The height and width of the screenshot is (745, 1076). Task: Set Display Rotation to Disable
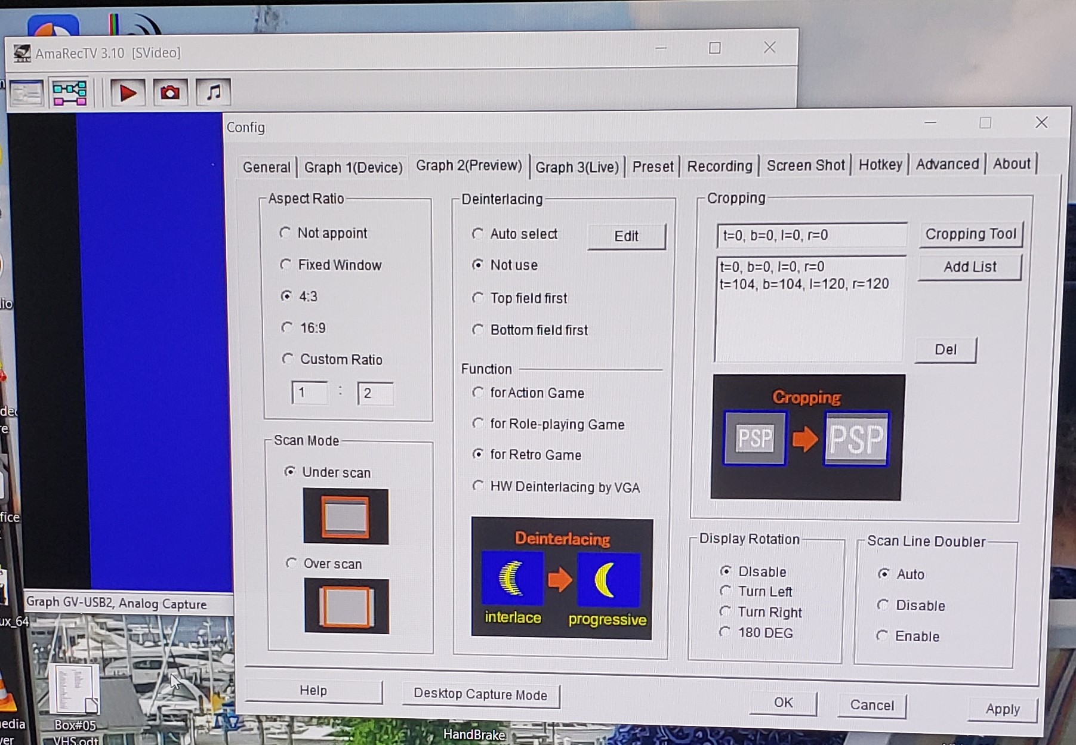click(x=753, y=571)
